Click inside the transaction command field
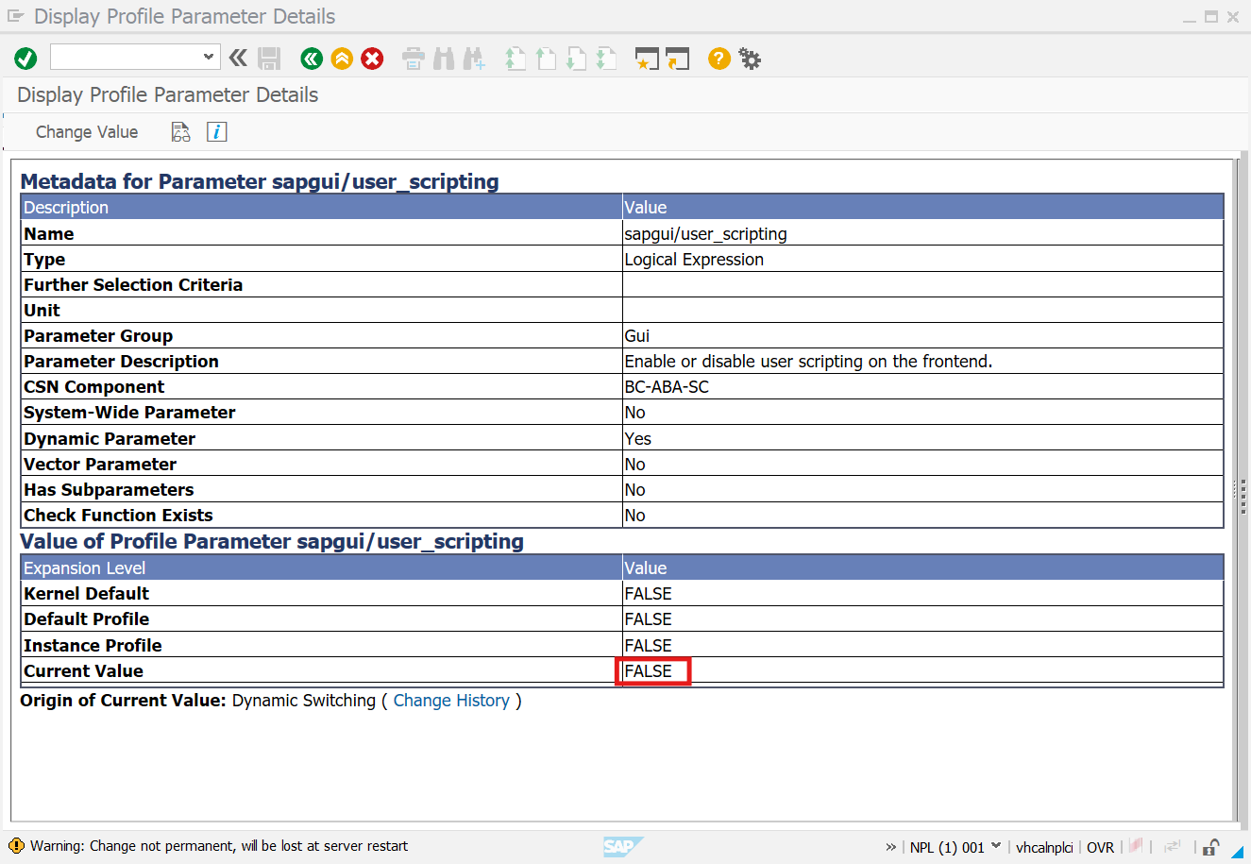Image resolution: width=1251 pixels, height=864 pixels. point(126,57)
